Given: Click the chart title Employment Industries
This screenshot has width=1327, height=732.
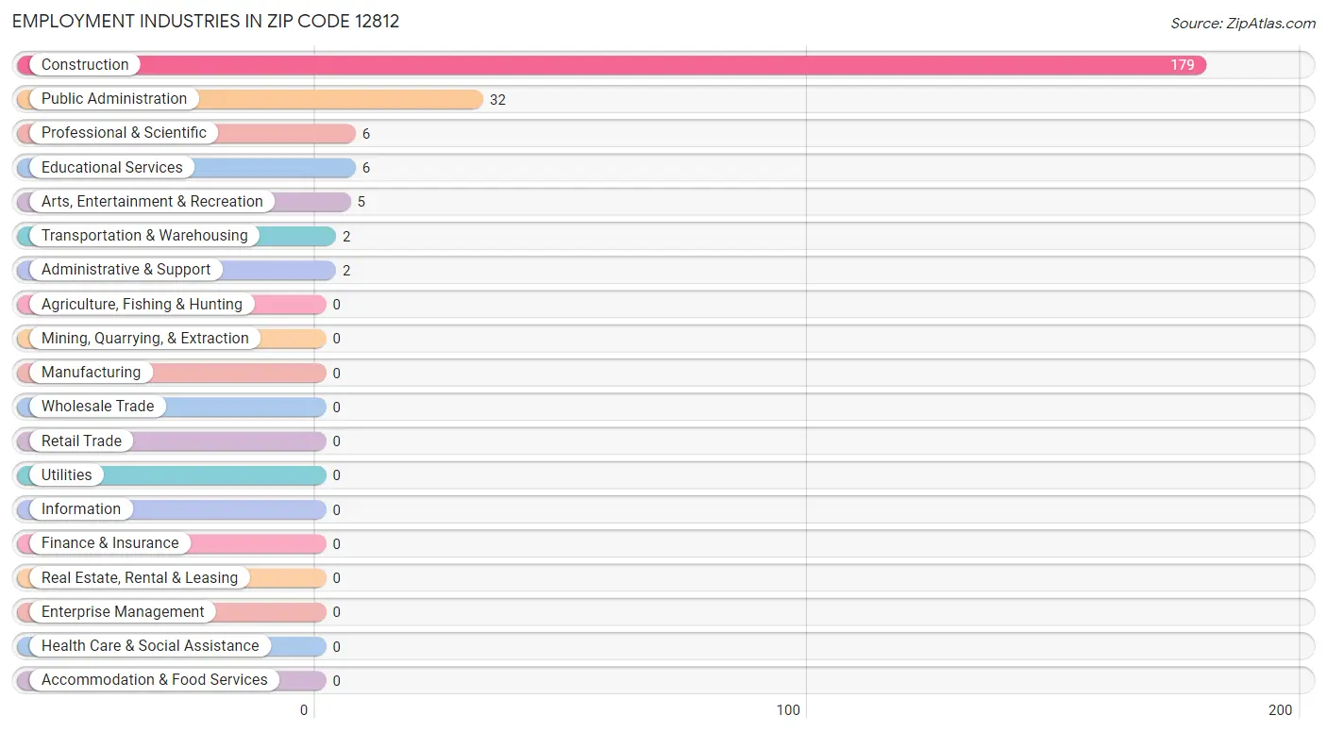Looking at the screenshot, I should click(x=206, y=22).
